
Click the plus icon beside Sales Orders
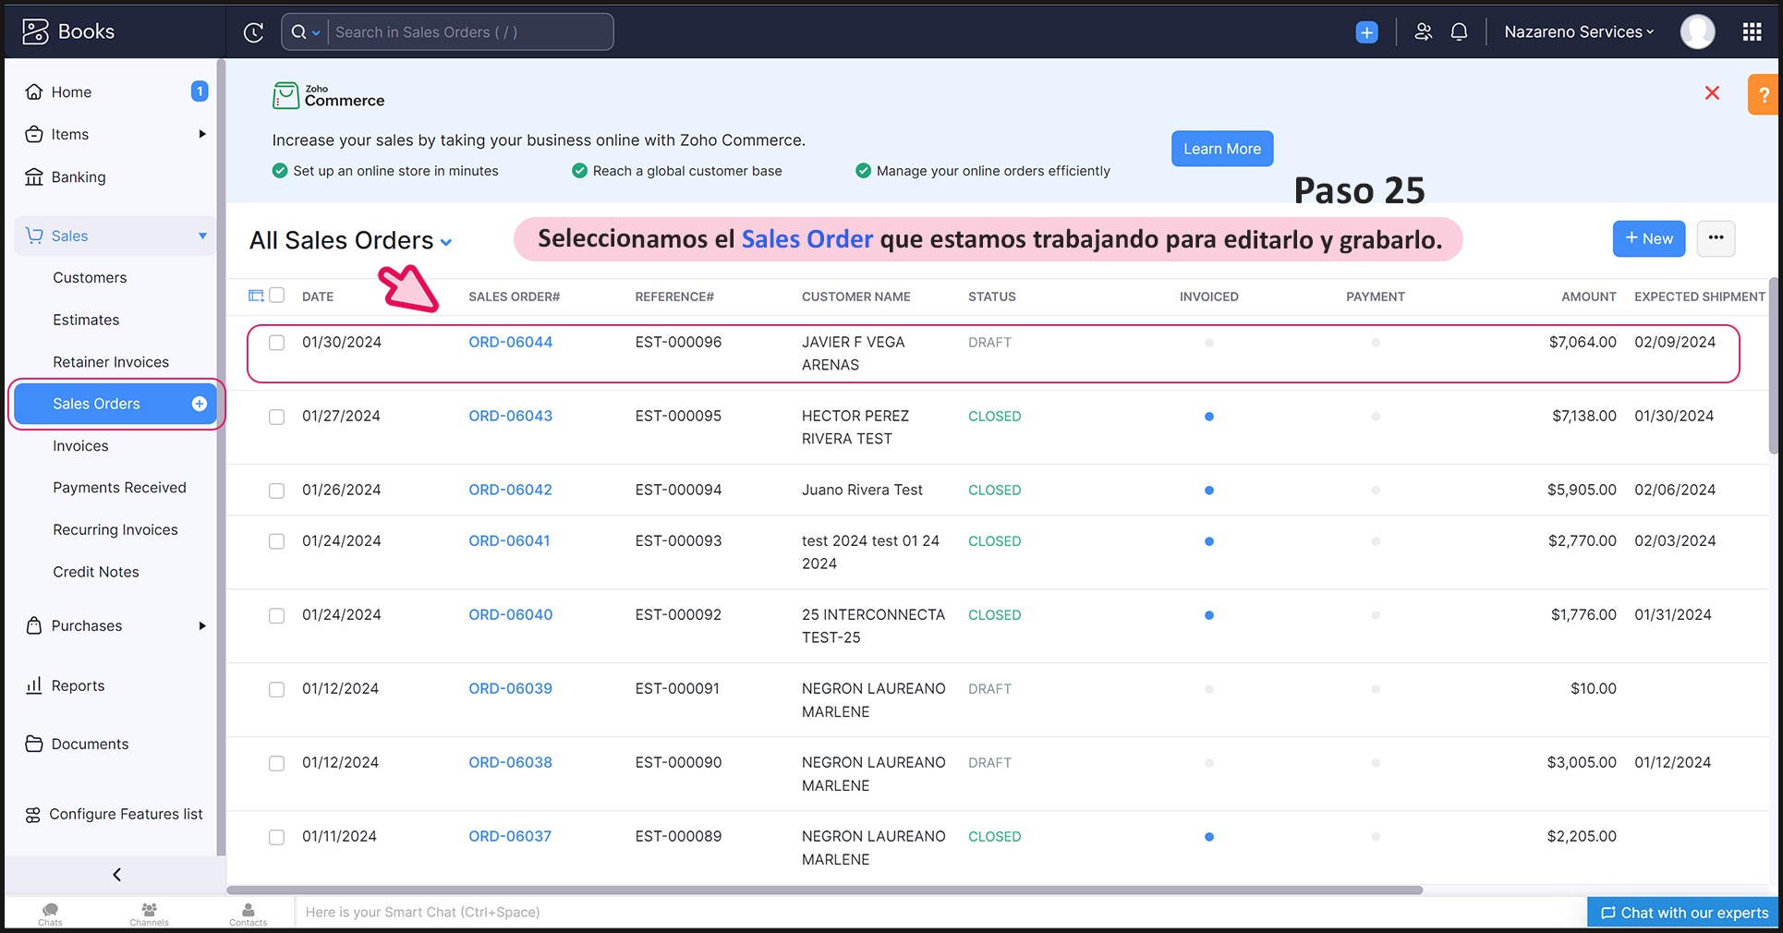click(199, 404)
